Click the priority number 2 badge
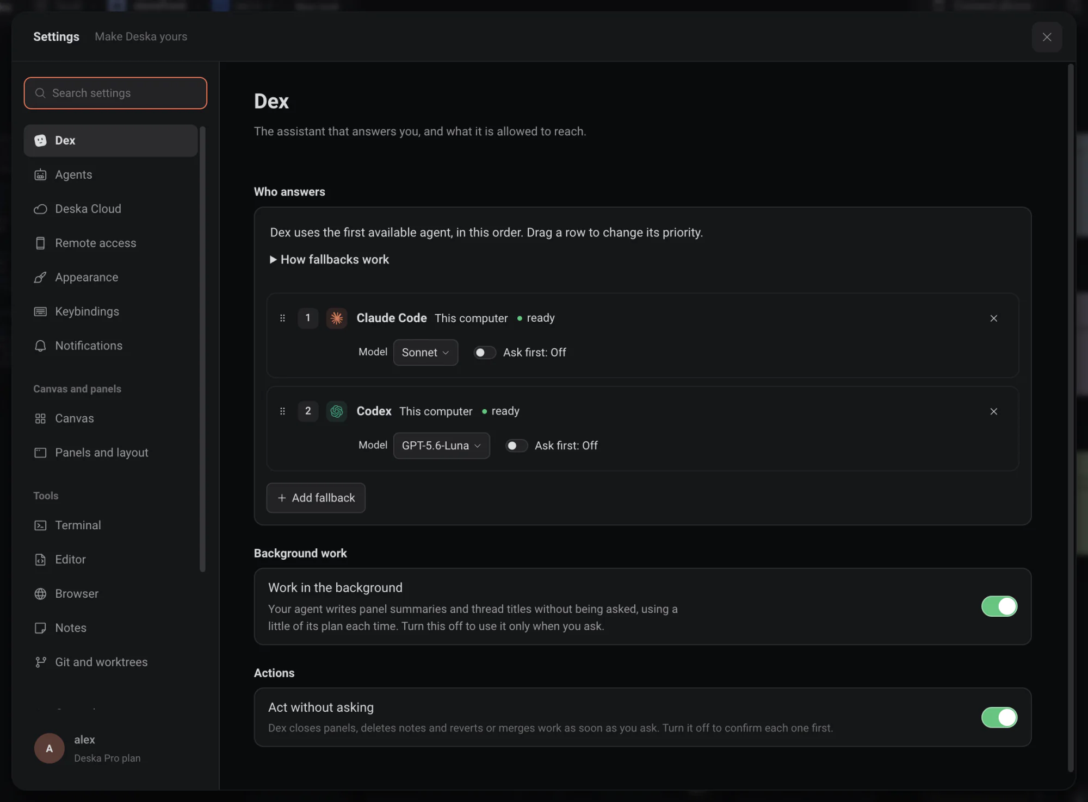Image resolution: width=1088 pixels, height=802 pixels. (x=308, y=411)
